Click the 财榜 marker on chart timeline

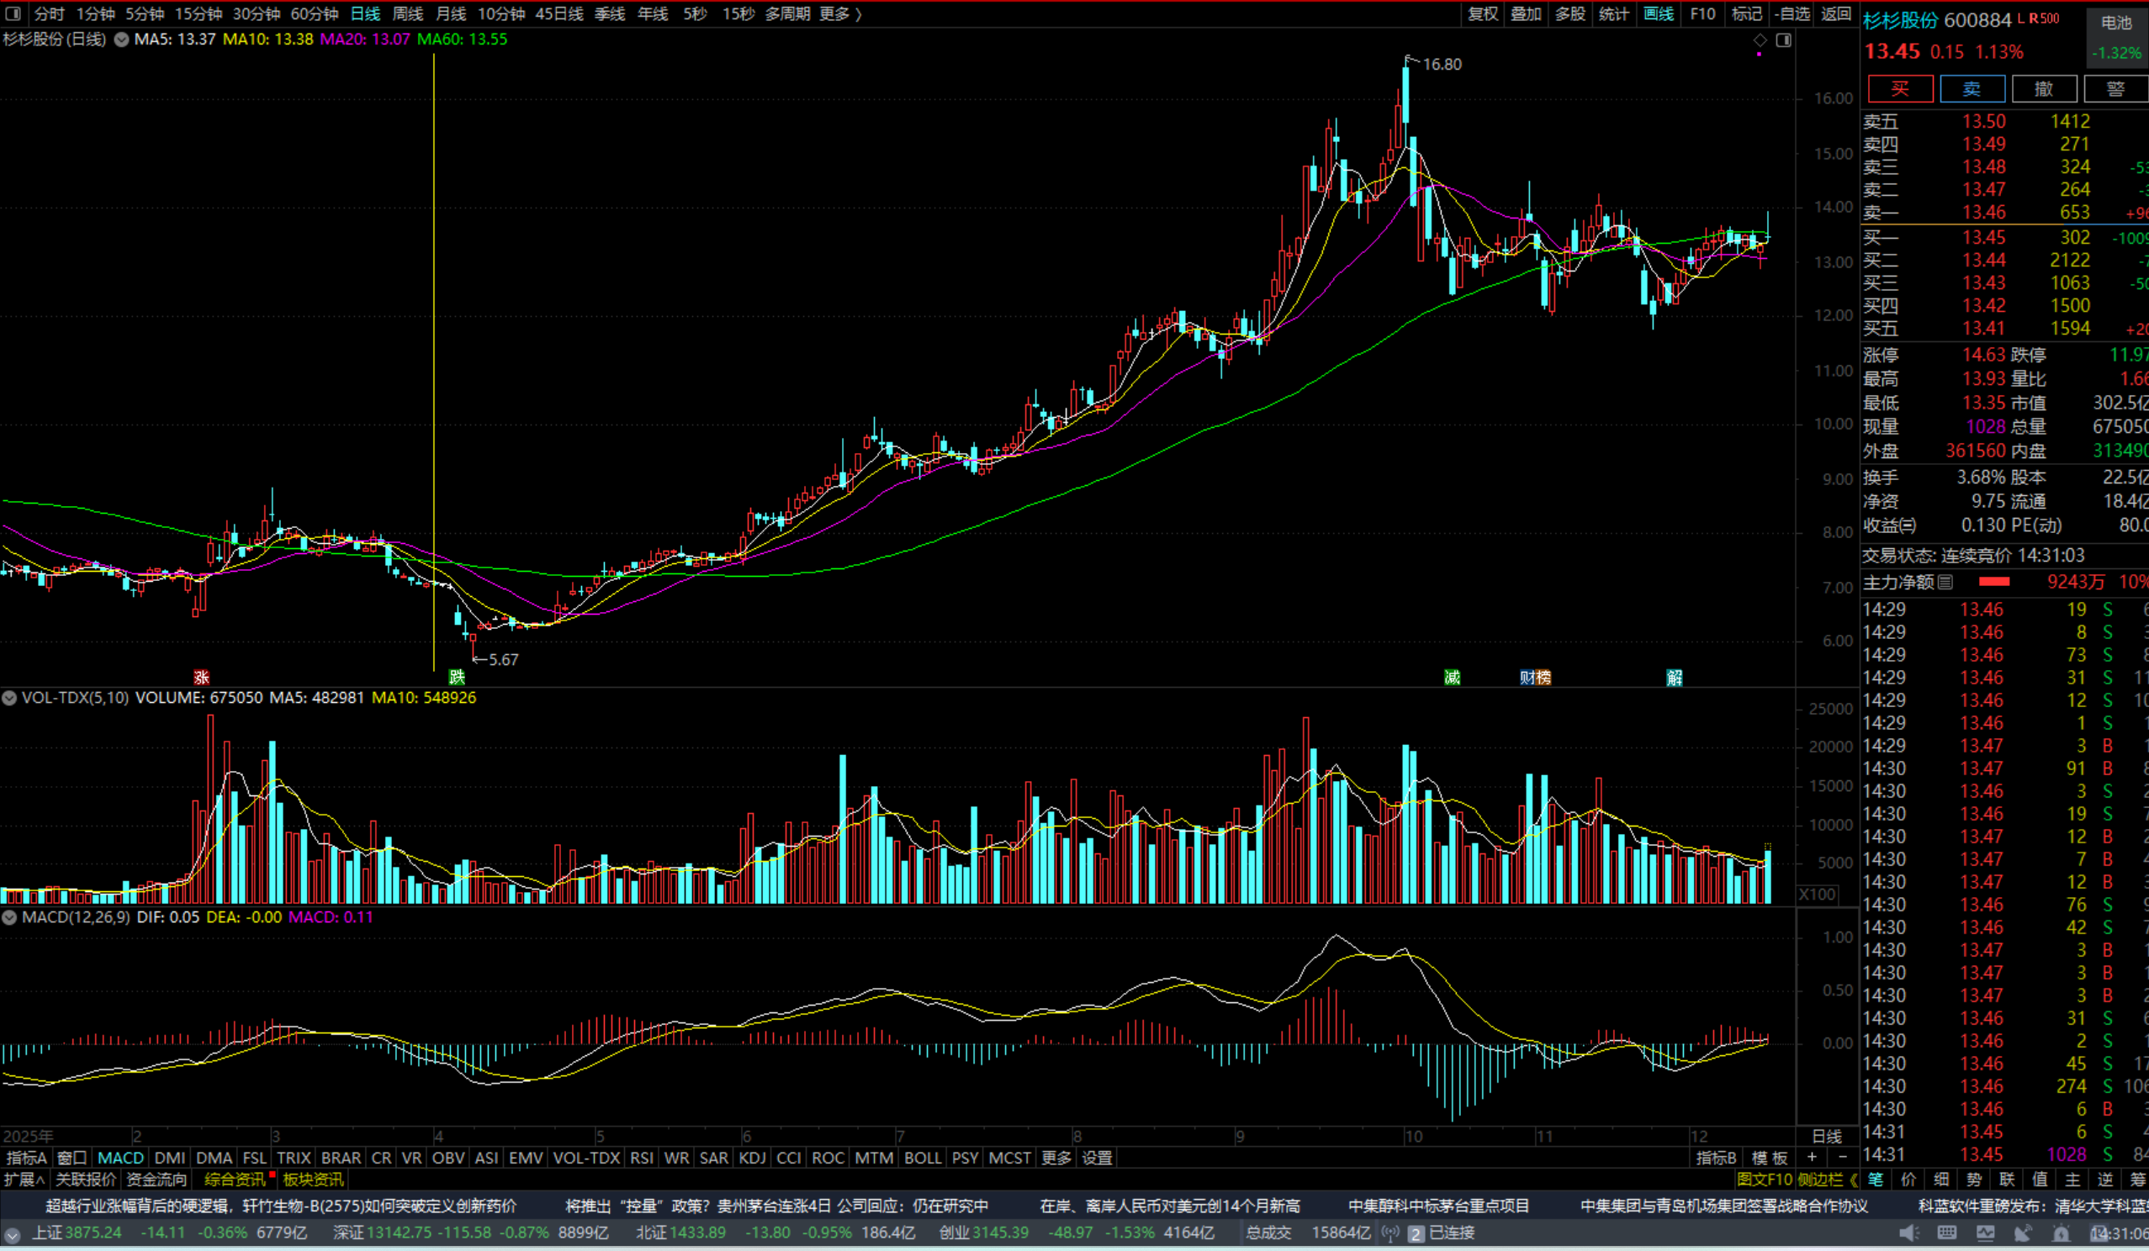[1535, 678]
